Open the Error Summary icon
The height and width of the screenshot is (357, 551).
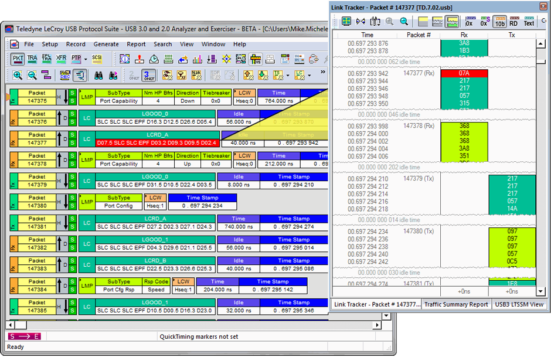click(139, 59)
